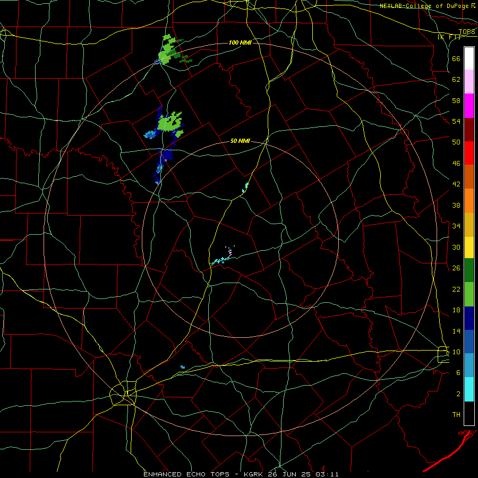Click the "66" legend value

(456, 58)
